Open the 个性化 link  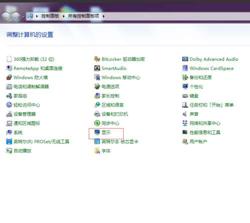pyautogui.click(x=196, y=87)
